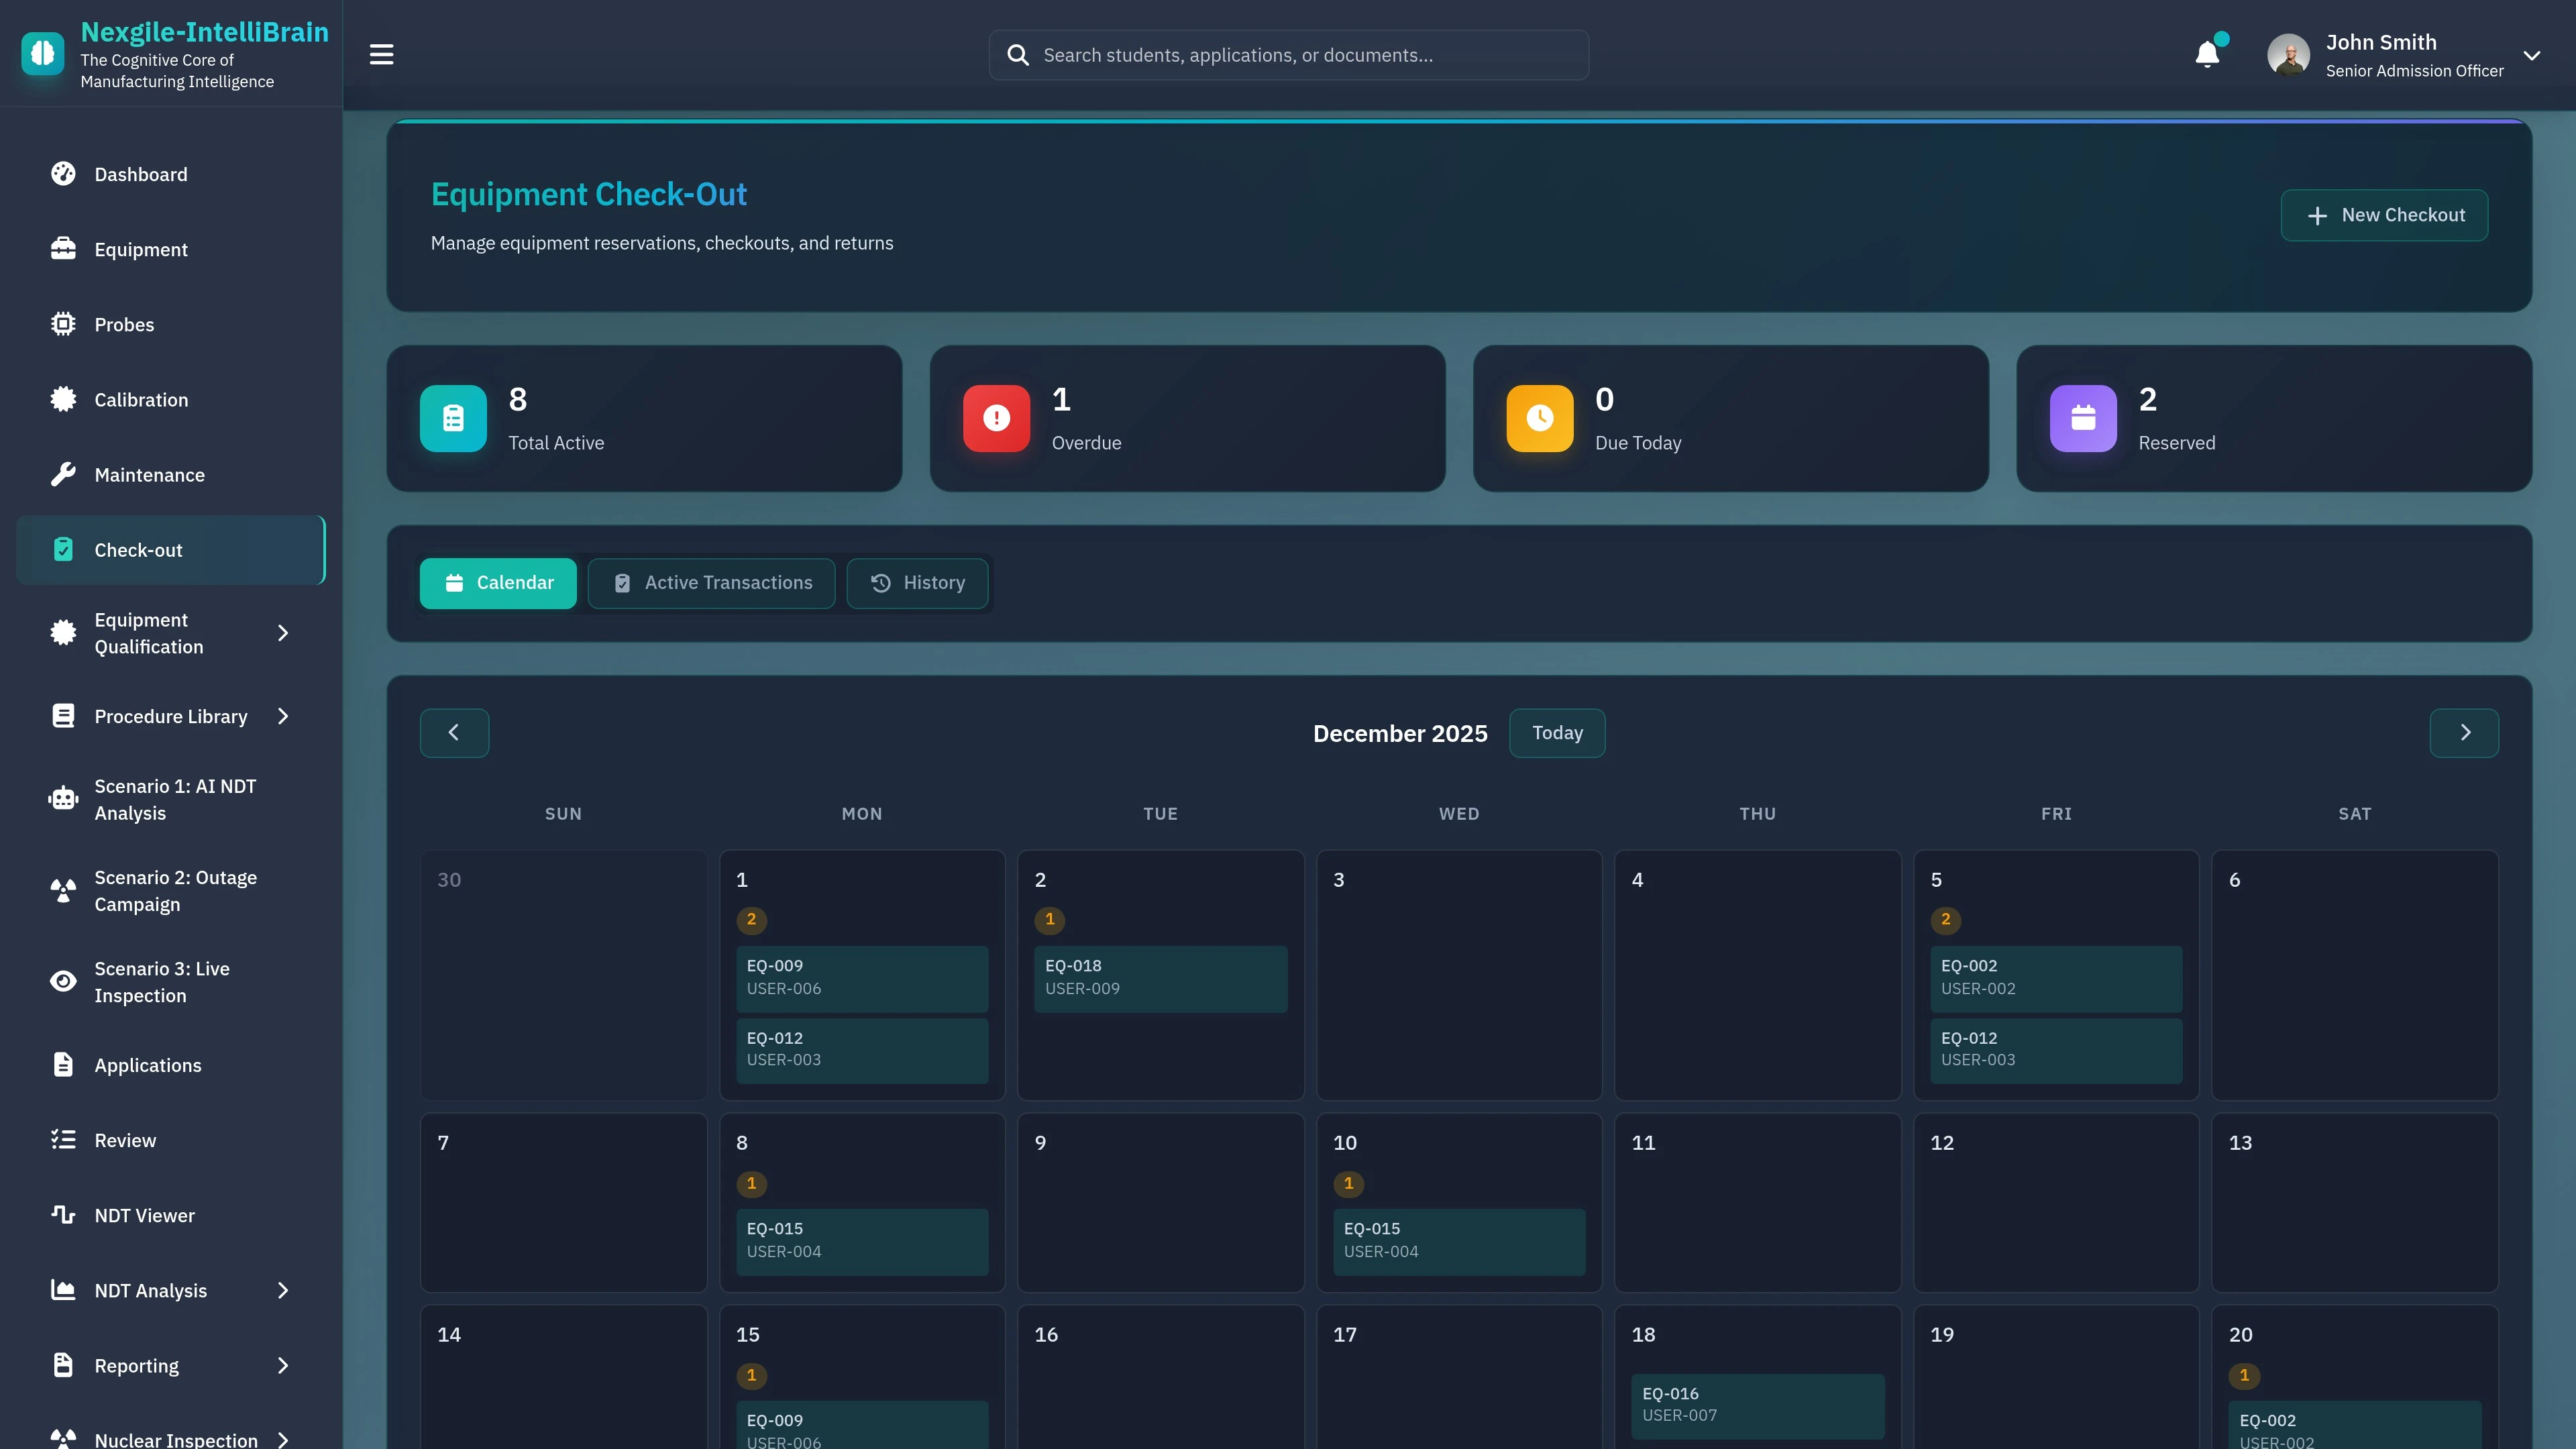Open notifications from the bell icon
Screen dimensions: 2576x1449
[x=2207, y=54]
